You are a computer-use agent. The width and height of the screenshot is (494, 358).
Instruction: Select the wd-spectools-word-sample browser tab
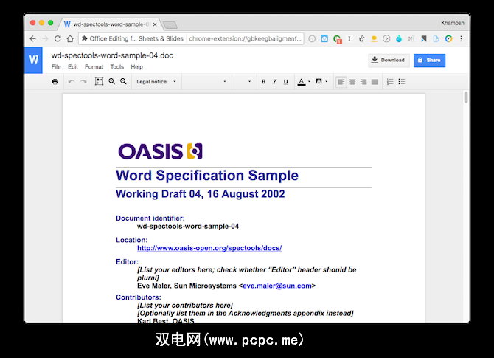click(x=111, y=24)
